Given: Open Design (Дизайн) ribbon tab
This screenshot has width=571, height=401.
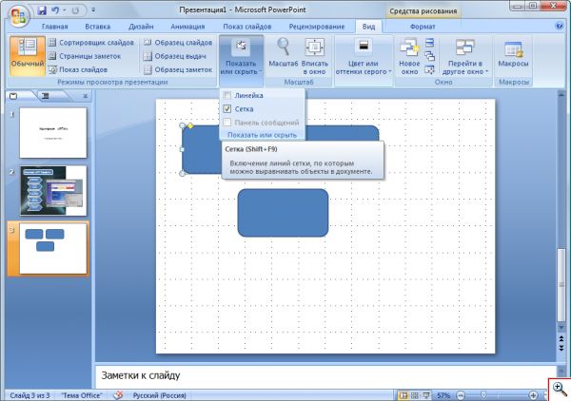Looking at the screenshot, I should (141, 27).
